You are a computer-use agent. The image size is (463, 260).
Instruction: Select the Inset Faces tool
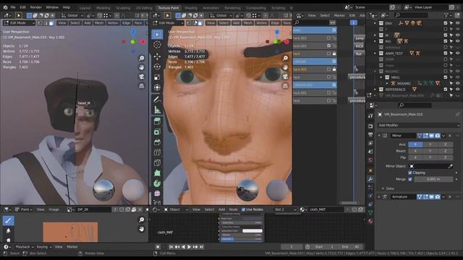coord(157,131)
